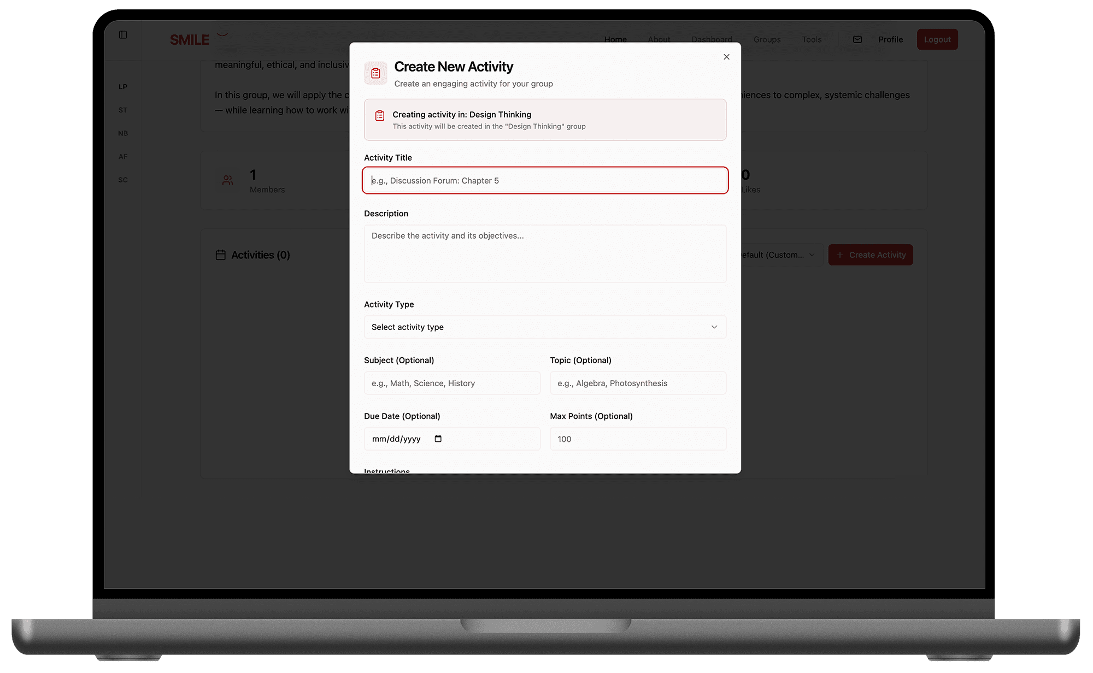Open the Dashboard nav item
Image resolution: width=1093 pixels, height=673 pixels.
(712, 39)
